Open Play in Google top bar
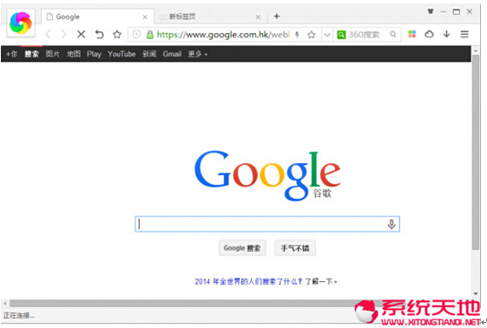 tap(94, 54)
